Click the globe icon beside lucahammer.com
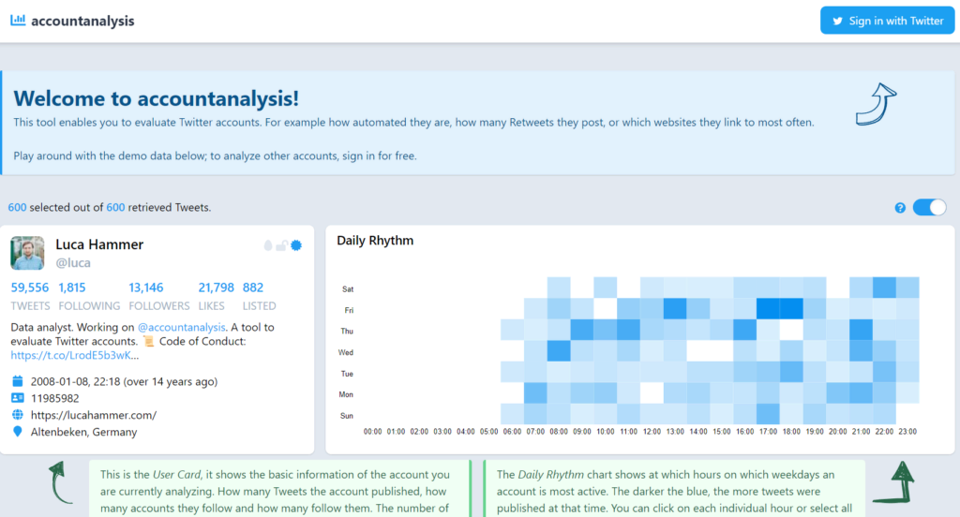Screen dimensions: 960x517 (x=17, y=415)
